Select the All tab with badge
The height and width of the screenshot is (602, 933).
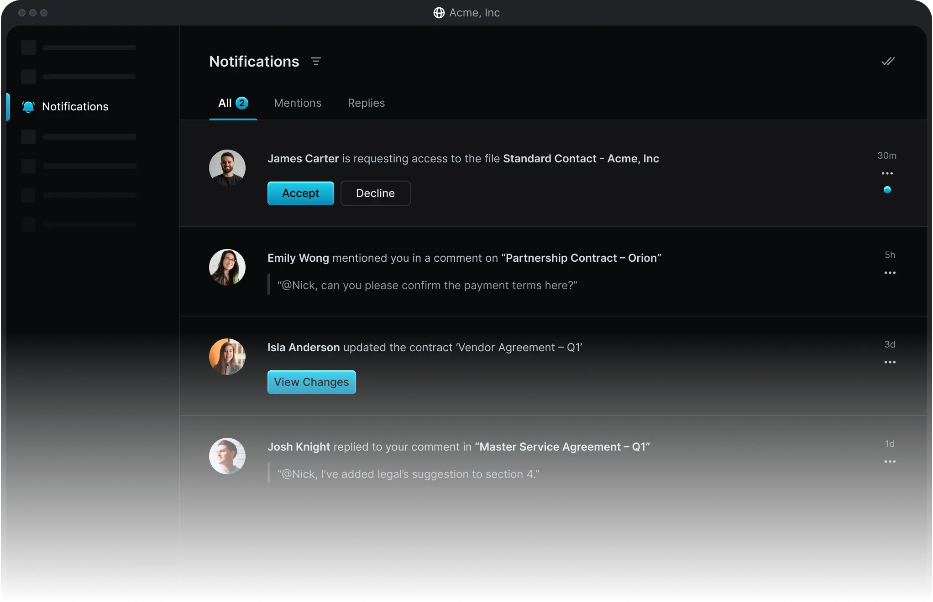point(232,103)
